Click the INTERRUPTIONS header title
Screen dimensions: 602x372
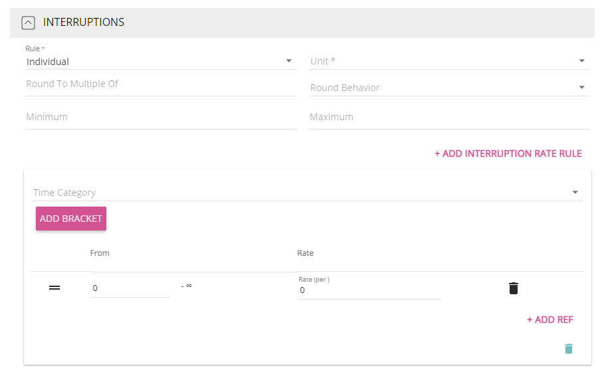click(x=84, y=23)
